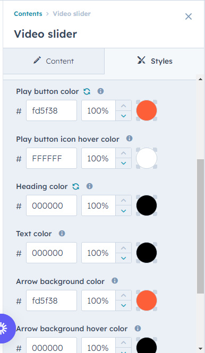View Arrow background hover color info
Image resolution: width=205 pixels, height=353 pixels.
tap(138, 329)
